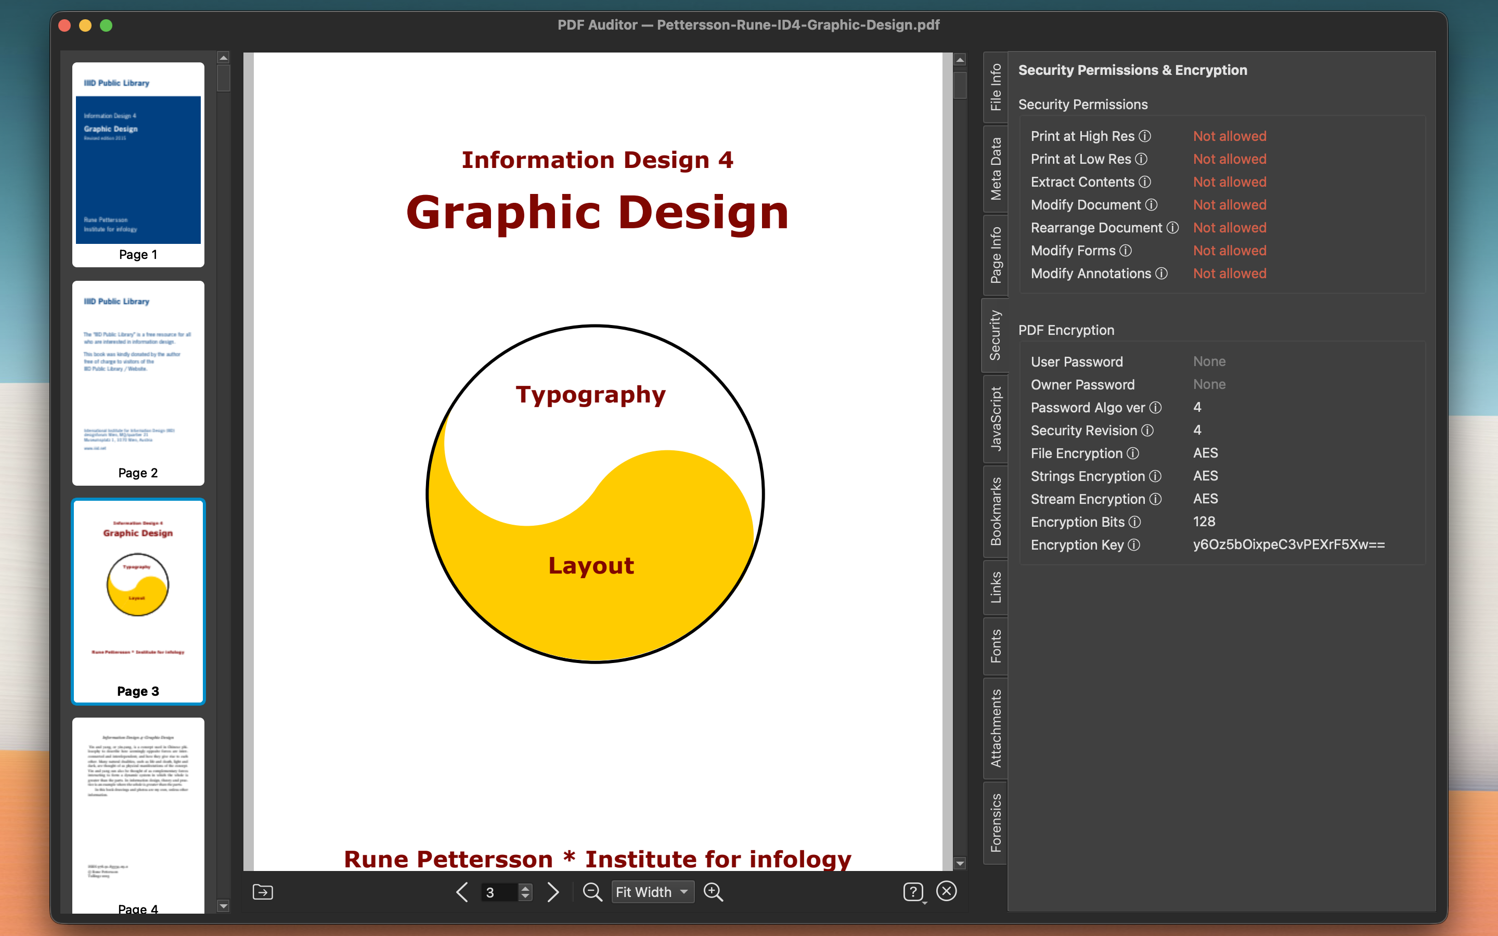Click the info icon beside Modify Forms

click(1127, 251)
